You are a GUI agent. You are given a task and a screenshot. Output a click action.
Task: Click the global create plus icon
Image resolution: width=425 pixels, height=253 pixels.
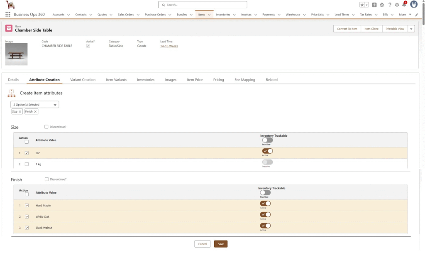click(x=374, y=5)
